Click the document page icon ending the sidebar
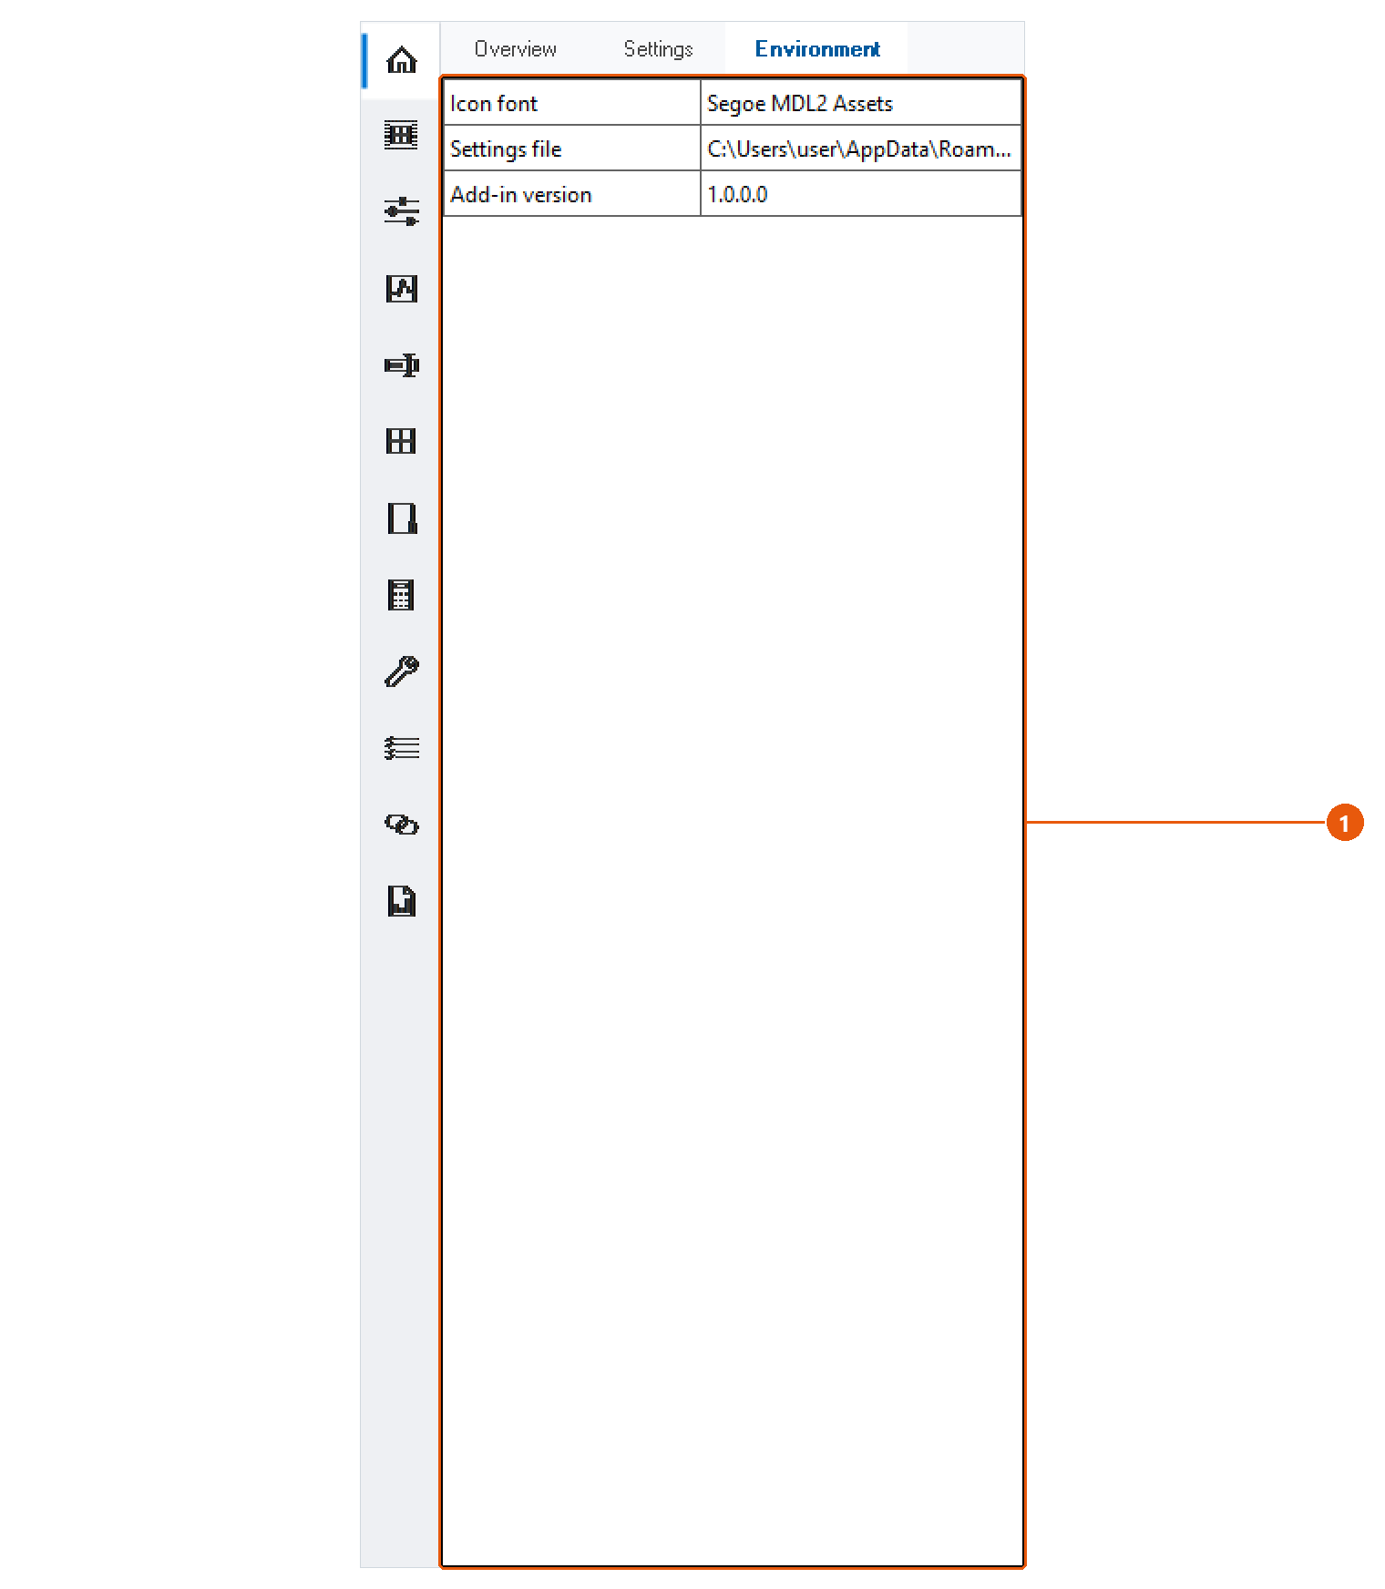 (x=401, y=901)
